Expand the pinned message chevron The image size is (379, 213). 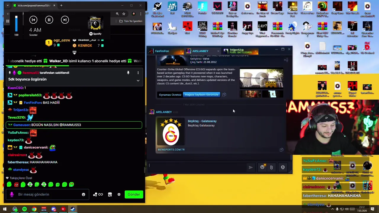coord(138,80)
